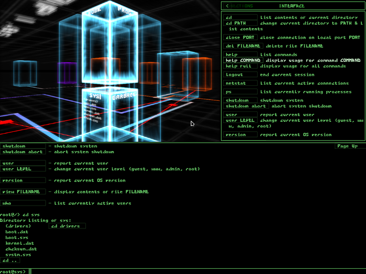Select 'user' in the Interface panel
Screen dimensions: 366x274
(240, 115)
